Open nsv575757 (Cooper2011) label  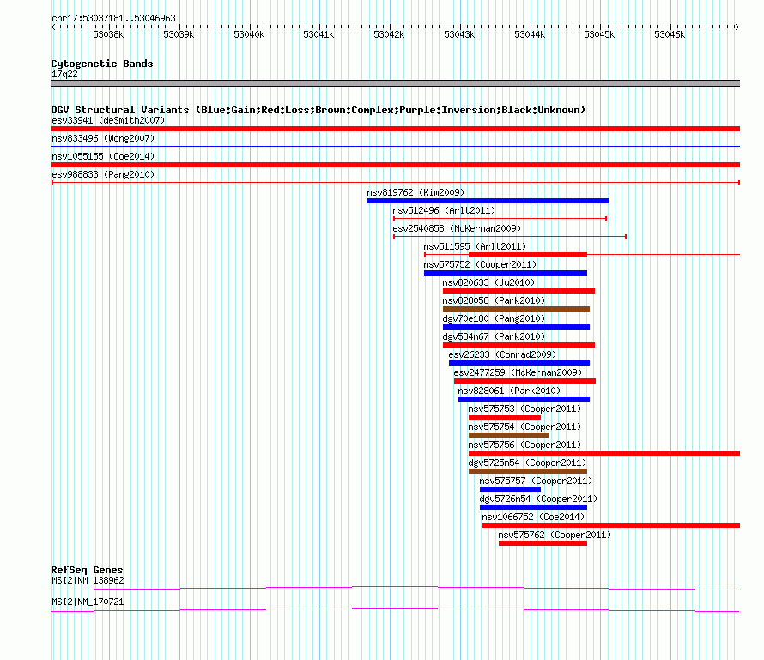tap(536, 481)
